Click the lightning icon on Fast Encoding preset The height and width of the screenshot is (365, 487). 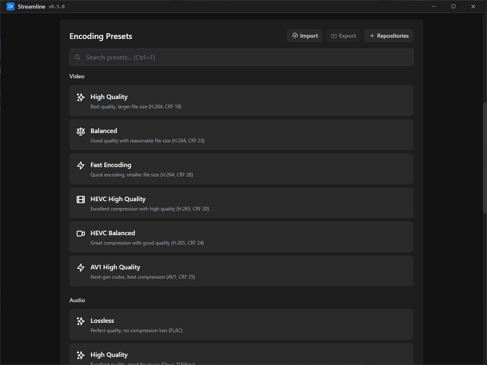pyautogui.click(x=80, y=165)
